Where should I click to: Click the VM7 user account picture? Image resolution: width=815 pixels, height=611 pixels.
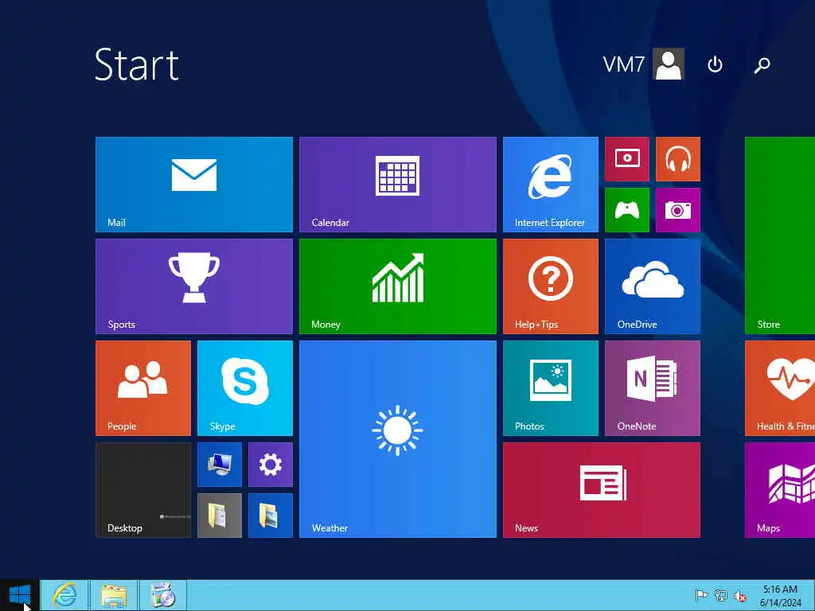click(669, 64)
